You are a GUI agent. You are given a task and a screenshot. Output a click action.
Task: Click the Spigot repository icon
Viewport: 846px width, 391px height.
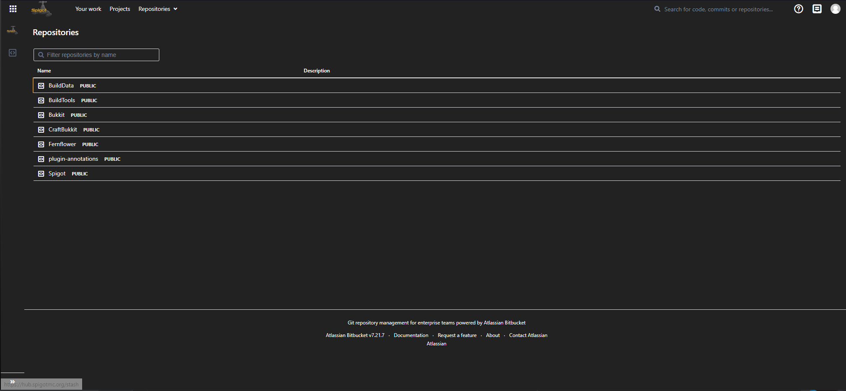pyautogui.click(x=41, y=174)
